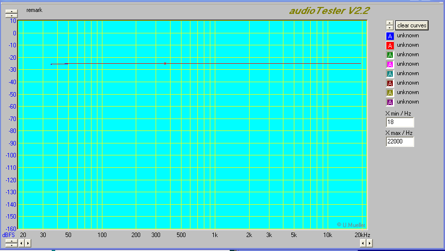Image resolution: width=445 pixels, height=251 pixels.
Task: Select the green curve A swatch
Action: 390,55
